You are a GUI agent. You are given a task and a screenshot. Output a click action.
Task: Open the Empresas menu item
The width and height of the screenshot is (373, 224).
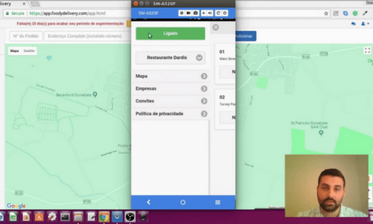[170, 88]
